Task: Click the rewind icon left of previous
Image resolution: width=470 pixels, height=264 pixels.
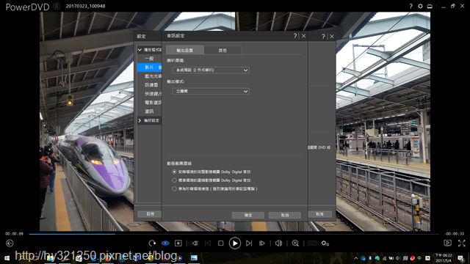Action: pyautogui.click(x=195, y=243)
